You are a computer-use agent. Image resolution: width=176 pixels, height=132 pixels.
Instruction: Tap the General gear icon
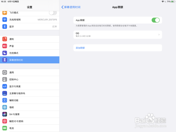[x=5, y=73]
